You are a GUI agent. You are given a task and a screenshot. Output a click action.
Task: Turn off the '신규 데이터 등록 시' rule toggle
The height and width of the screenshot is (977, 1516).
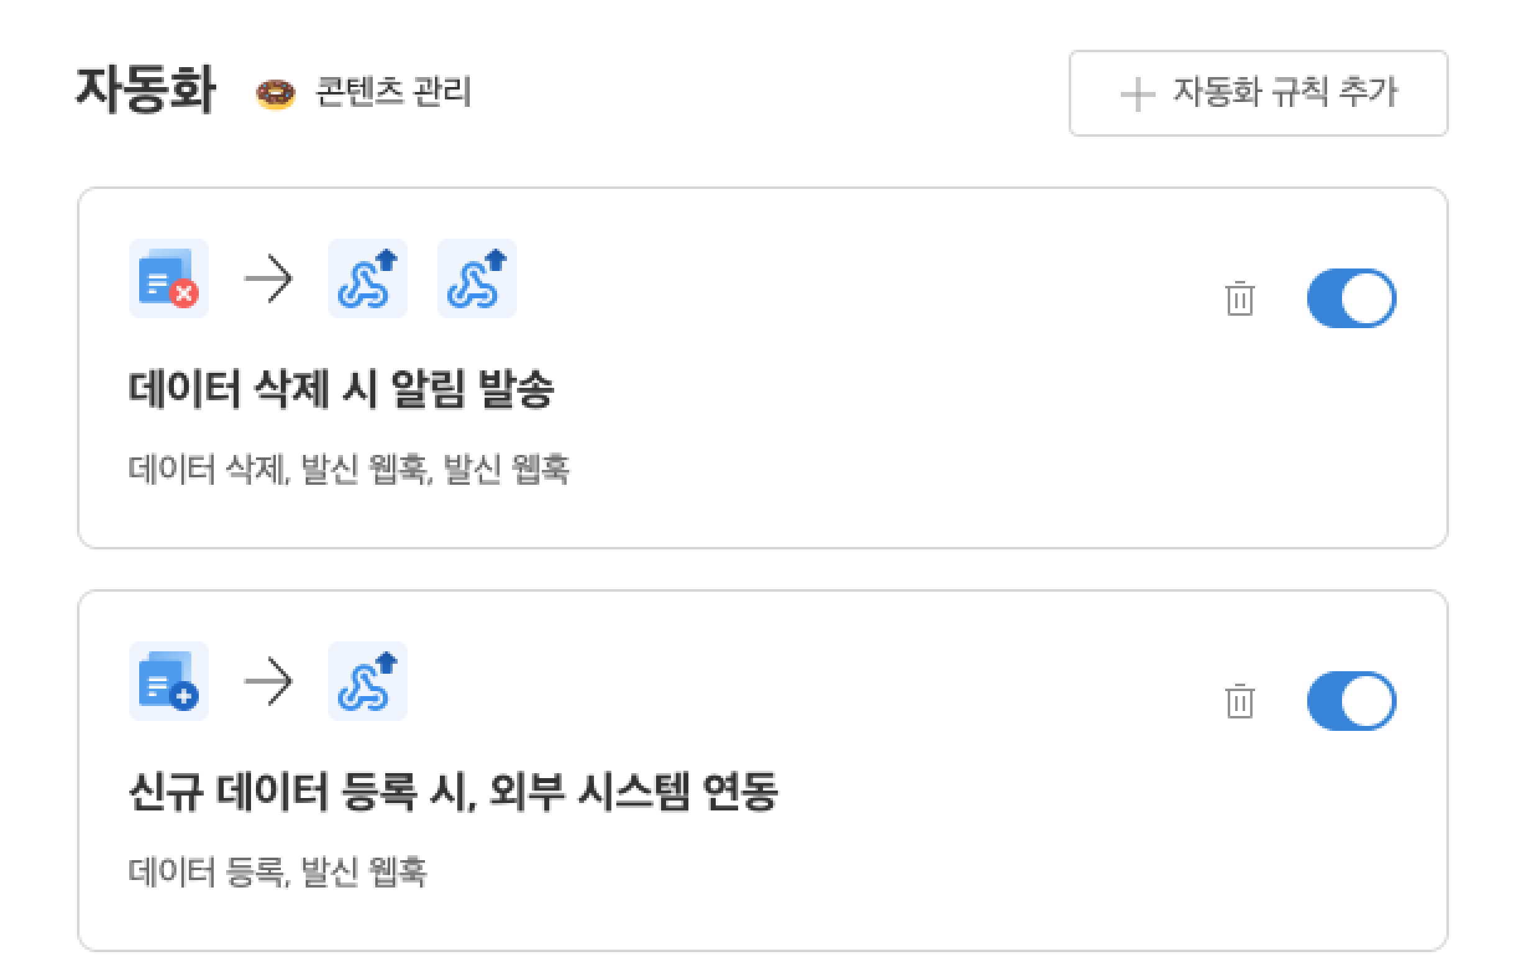[x=1351, y=701]
